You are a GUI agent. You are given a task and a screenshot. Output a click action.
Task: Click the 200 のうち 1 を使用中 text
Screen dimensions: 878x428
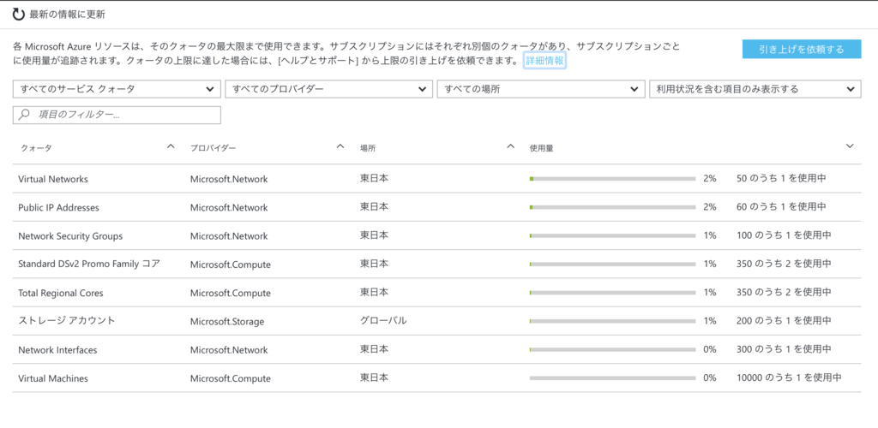pyautogui.click(x=784, y=321)
